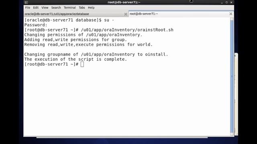This screenshot has height=144, width=257.
Task: Click scrollbar down arrow in terminal
Action: (x=232, y=134)
